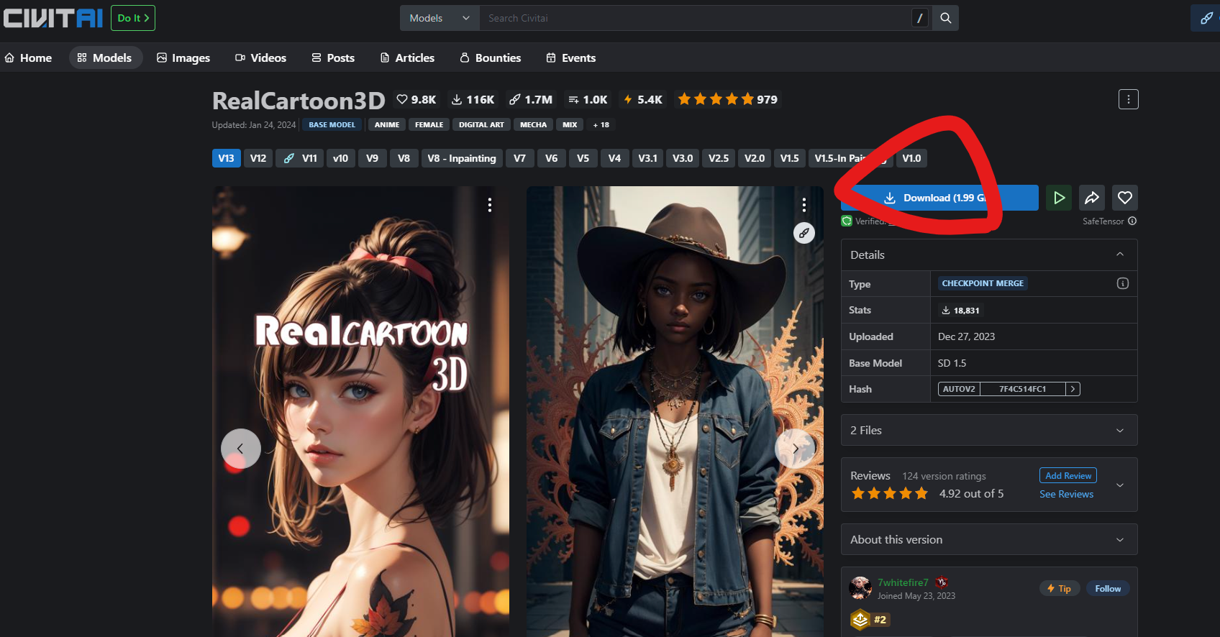Select version V1.0

[x=911, y=158]
